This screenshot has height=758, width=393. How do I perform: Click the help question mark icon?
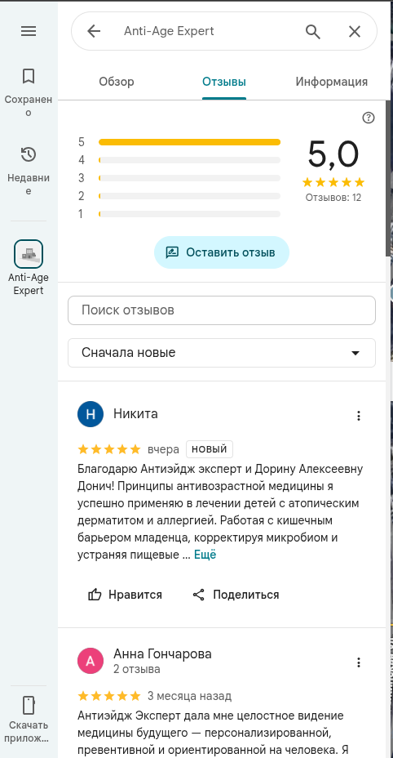(369, 118)
